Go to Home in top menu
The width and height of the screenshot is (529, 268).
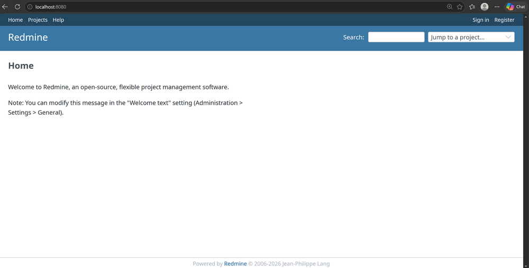pos(15,20)
